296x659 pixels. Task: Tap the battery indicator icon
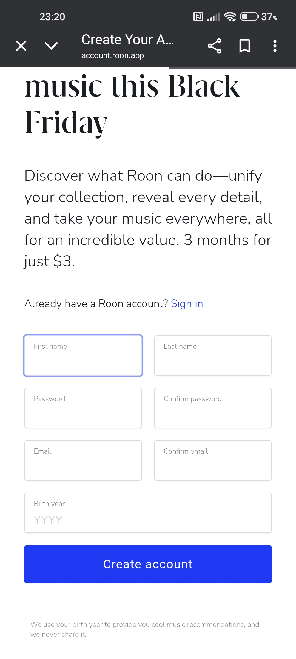tap(250, 17)
